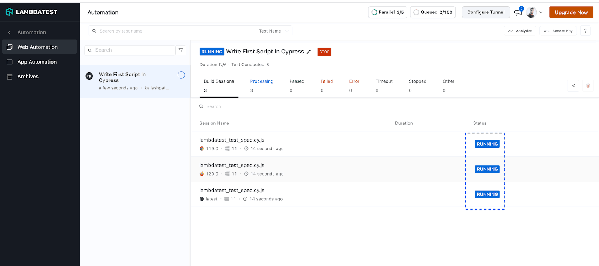This screenshot has height=266, width=599.
Task: Expand the user profile avatar menu
Action: pyautogui.click(x=534, y=12)
